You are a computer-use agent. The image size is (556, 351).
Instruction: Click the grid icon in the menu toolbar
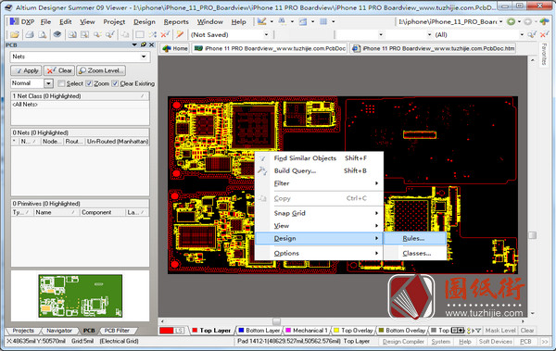point(323,21)
